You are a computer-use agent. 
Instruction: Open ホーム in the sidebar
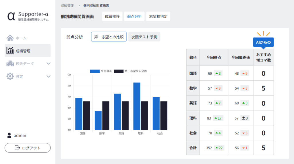point(28,38)
